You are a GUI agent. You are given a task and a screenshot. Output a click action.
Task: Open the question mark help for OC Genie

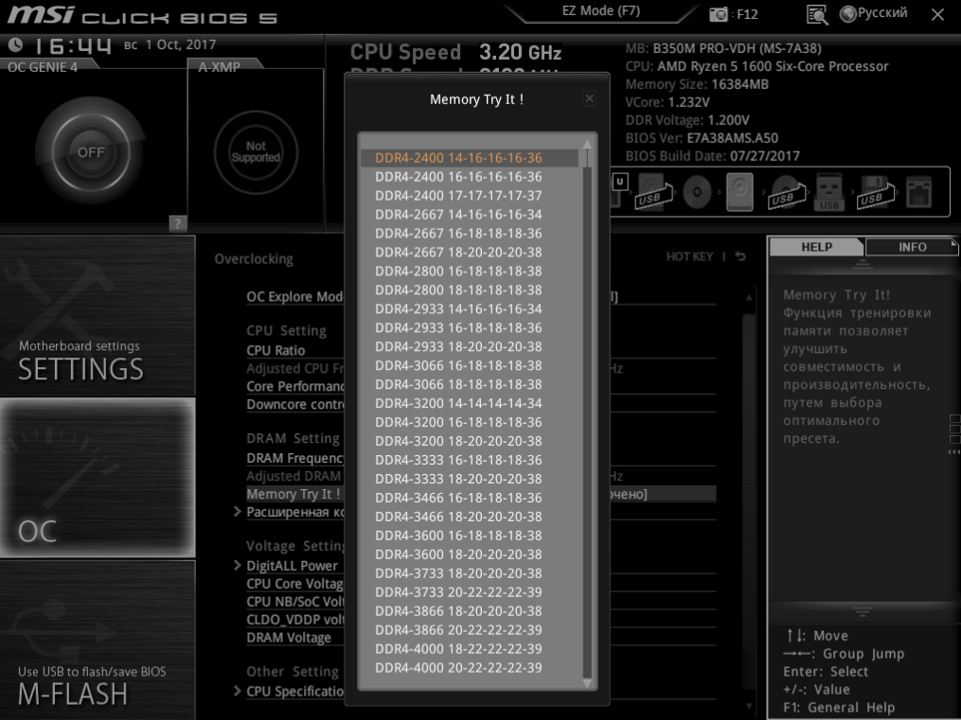pos(178,223)
